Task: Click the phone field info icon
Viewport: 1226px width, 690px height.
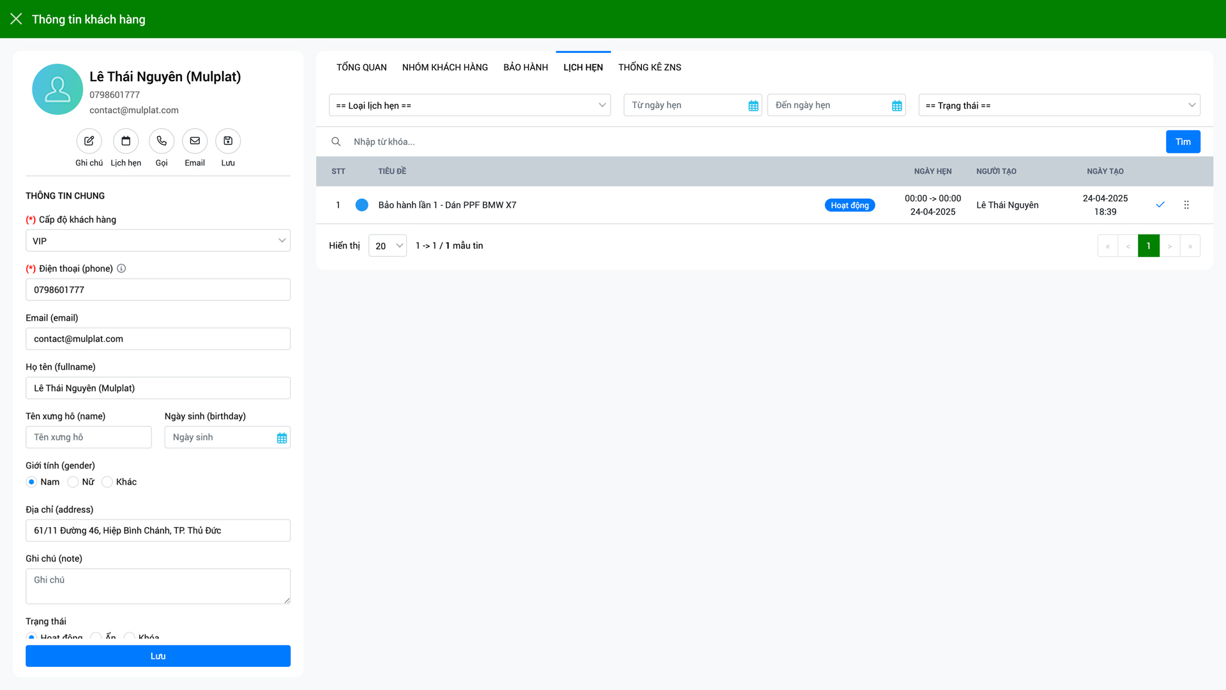Action: coord(121,269)
